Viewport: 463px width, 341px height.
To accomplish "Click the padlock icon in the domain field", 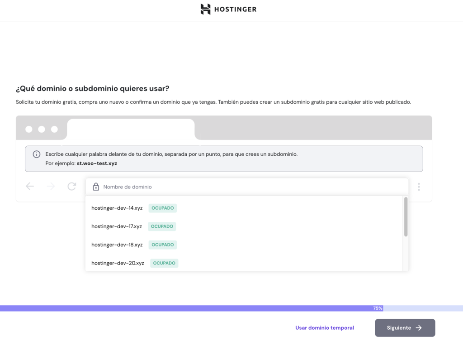I will click(95, 186).
